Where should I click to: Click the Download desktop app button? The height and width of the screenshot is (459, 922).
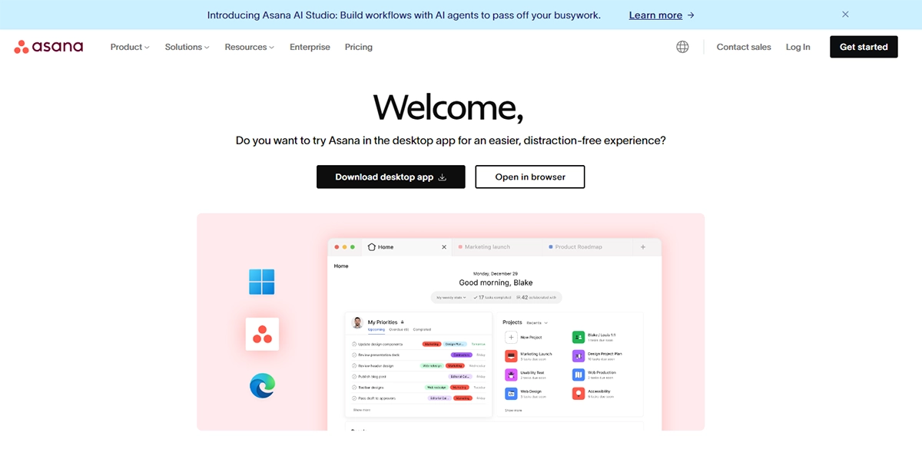(390, 177)
